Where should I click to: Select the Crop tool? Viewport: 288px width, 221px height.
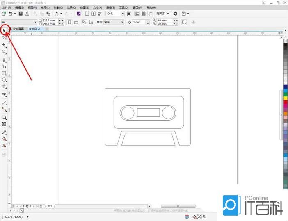pos(4,45)
